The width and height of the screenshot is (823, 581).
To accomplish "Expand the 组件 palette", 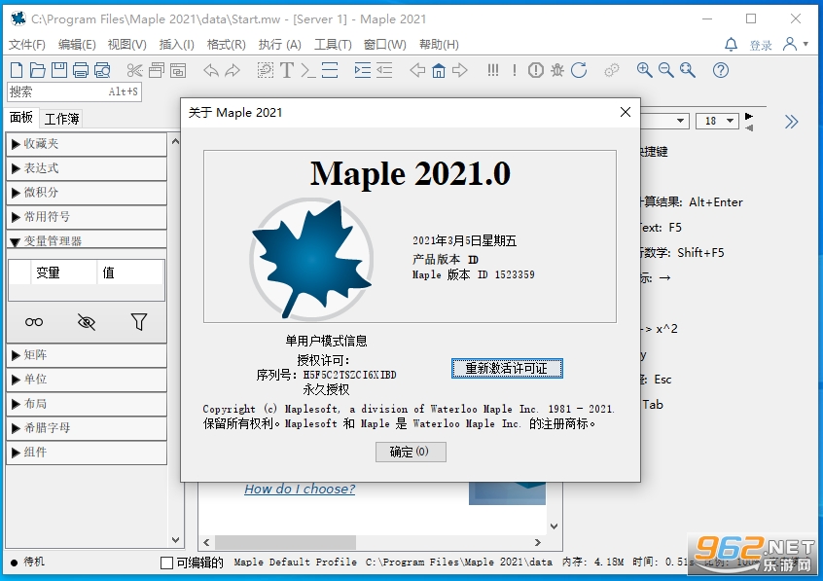I will pyautogui.click(x=87, y=452).
